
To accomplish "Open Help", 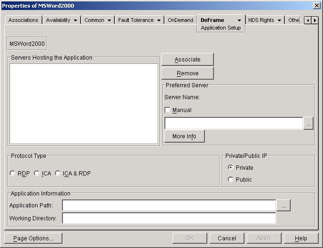I will (x=301, y=238).
